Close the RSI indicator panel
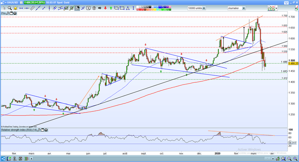The image size is (299, 162). [x=46, y=130]
